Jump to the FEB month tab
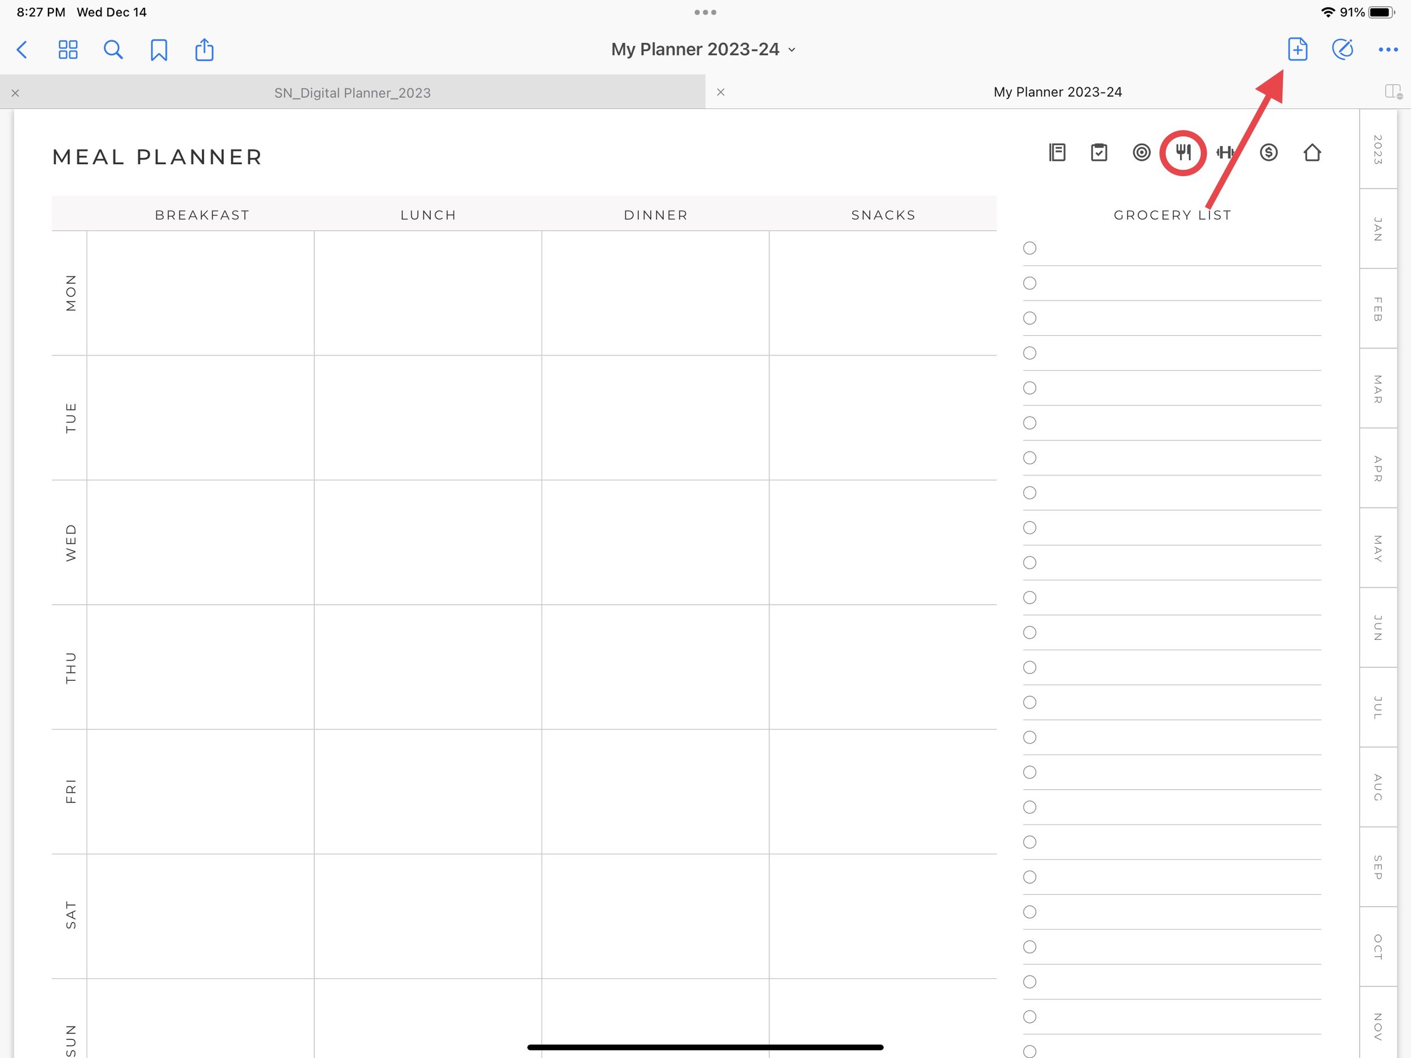1411x1058 pixels. point(1378,308)
